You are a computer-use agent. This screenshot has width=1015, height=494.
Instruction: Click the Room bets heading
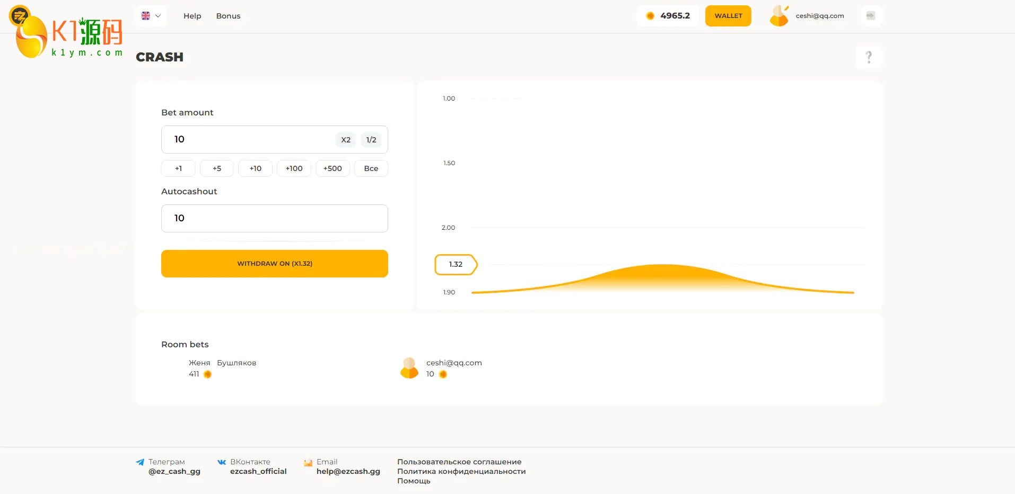coord(185,344)
